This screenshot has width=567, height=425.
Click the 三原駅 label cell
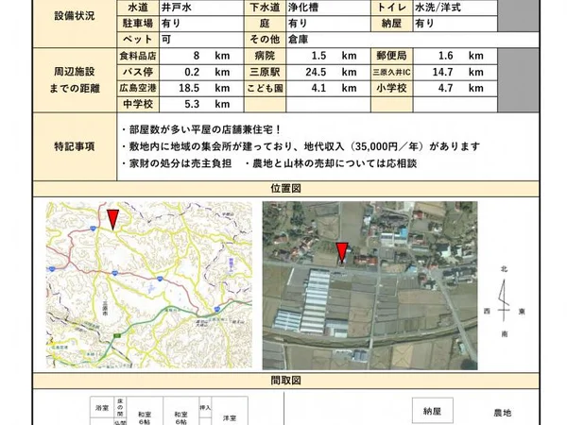pos(265,73)
